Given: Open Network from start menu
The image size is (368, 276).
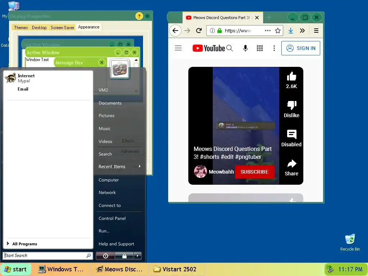Looking at the screenshot, I should [107, 193].
